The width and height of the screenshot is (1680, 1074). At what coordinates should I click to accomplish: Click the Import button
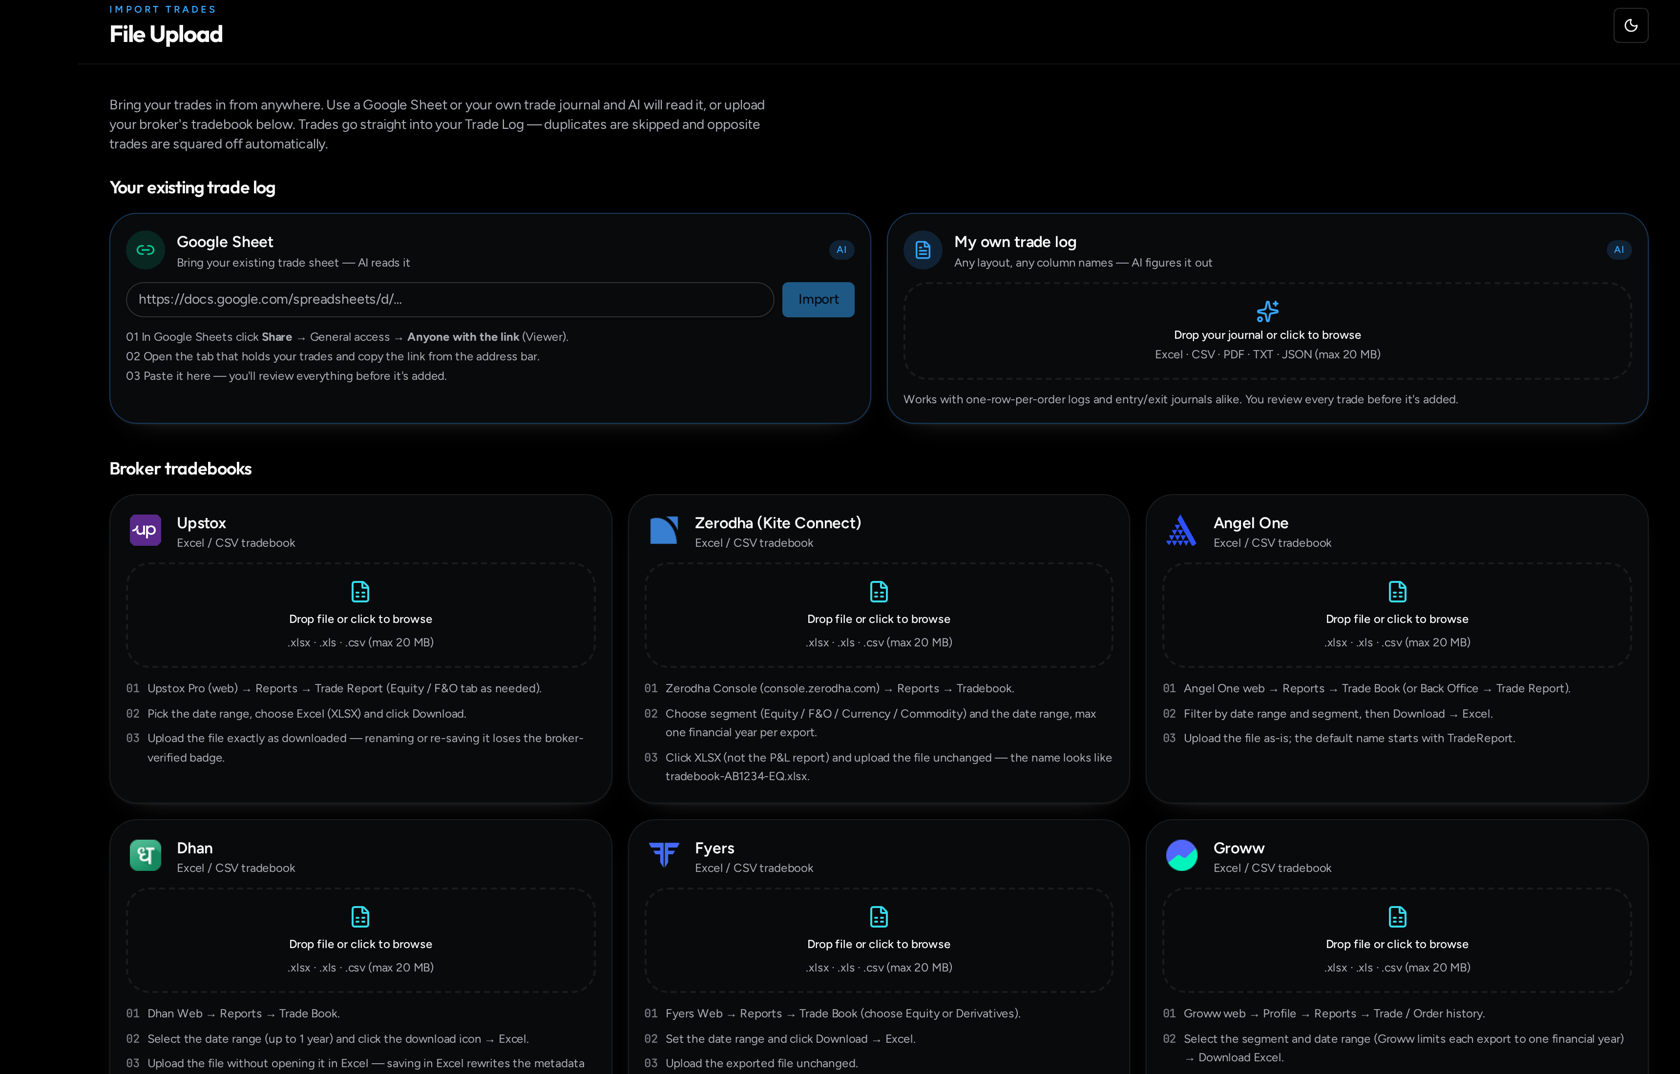tap(818, 299)
